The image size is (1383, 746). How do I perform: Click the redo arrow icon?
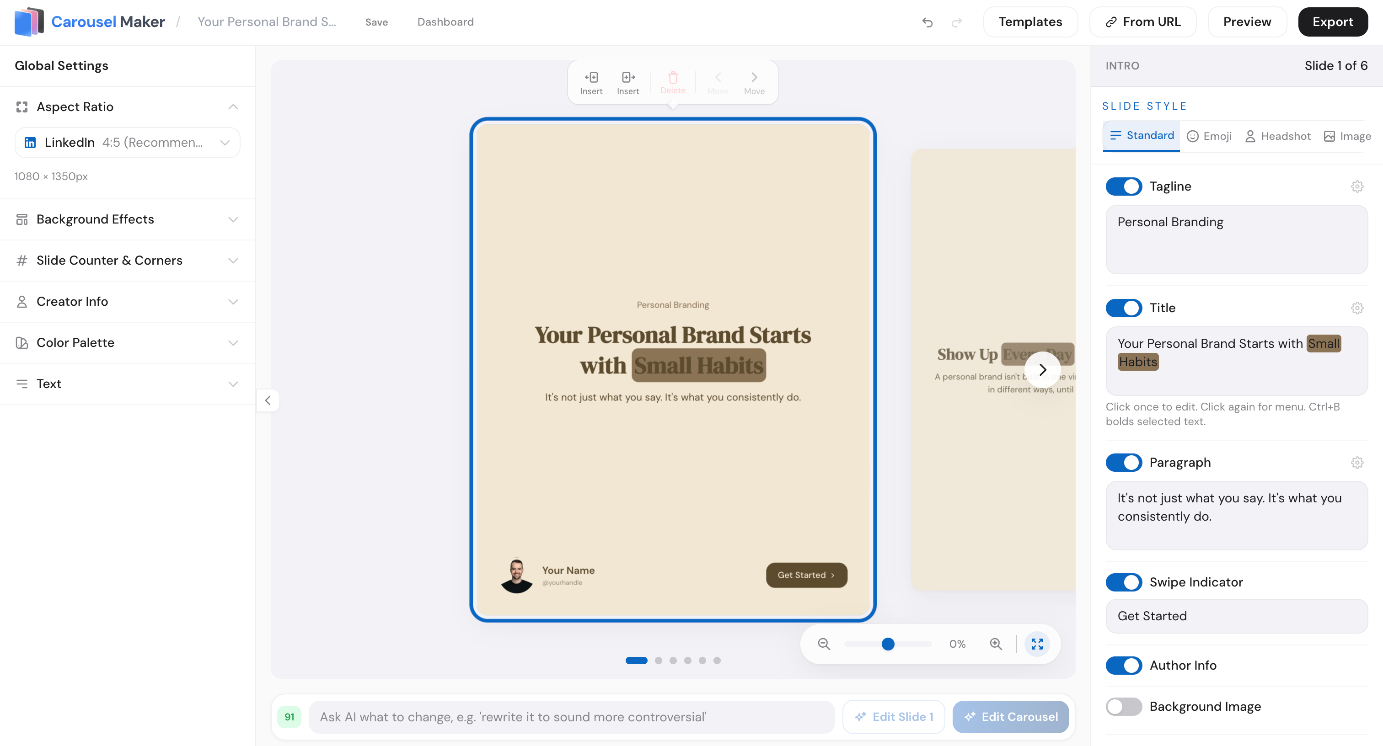pyautogui.click(x=957, y=22)
